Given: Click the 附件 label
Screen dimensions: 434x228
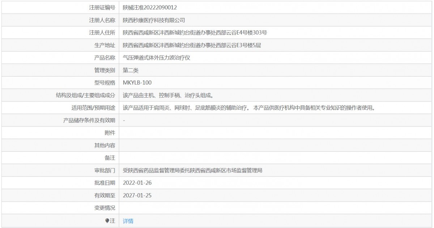Looking at the screenshot, I should coord(110,133).
